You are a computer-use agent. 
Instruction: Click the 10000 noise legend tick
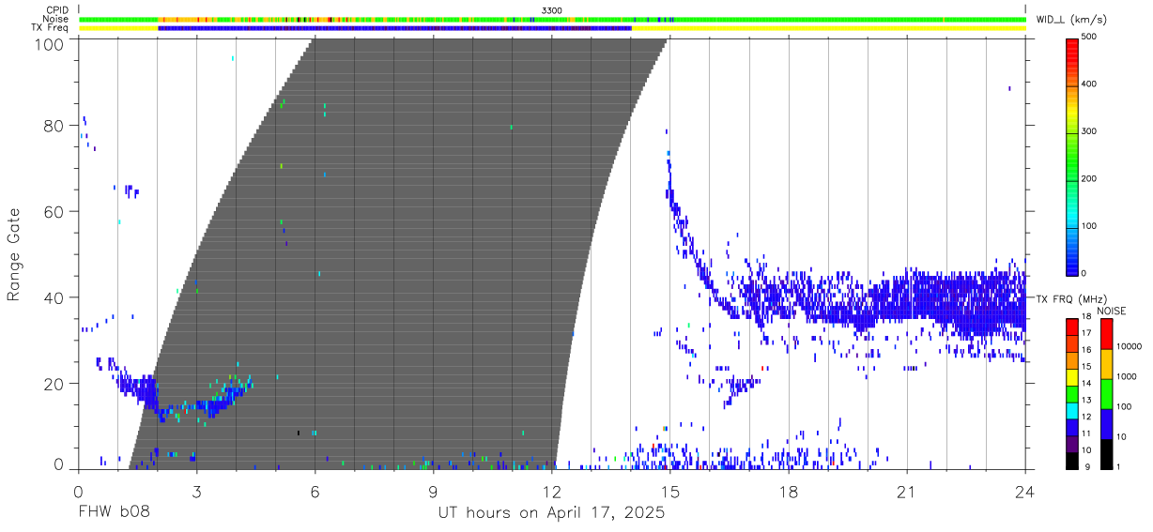(x=1129, y=346)
